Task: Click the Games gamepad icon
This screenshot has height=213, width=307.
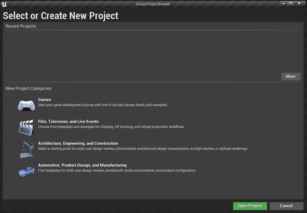Action: [27, 106]
